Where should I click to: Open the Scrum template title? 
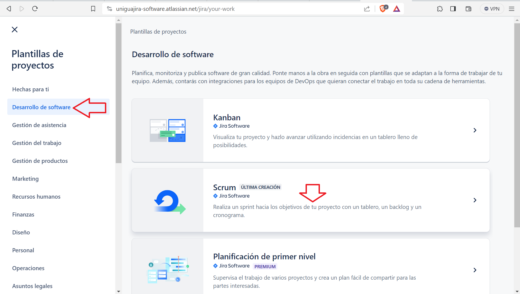pyautogui.click(x=224, y=188)
